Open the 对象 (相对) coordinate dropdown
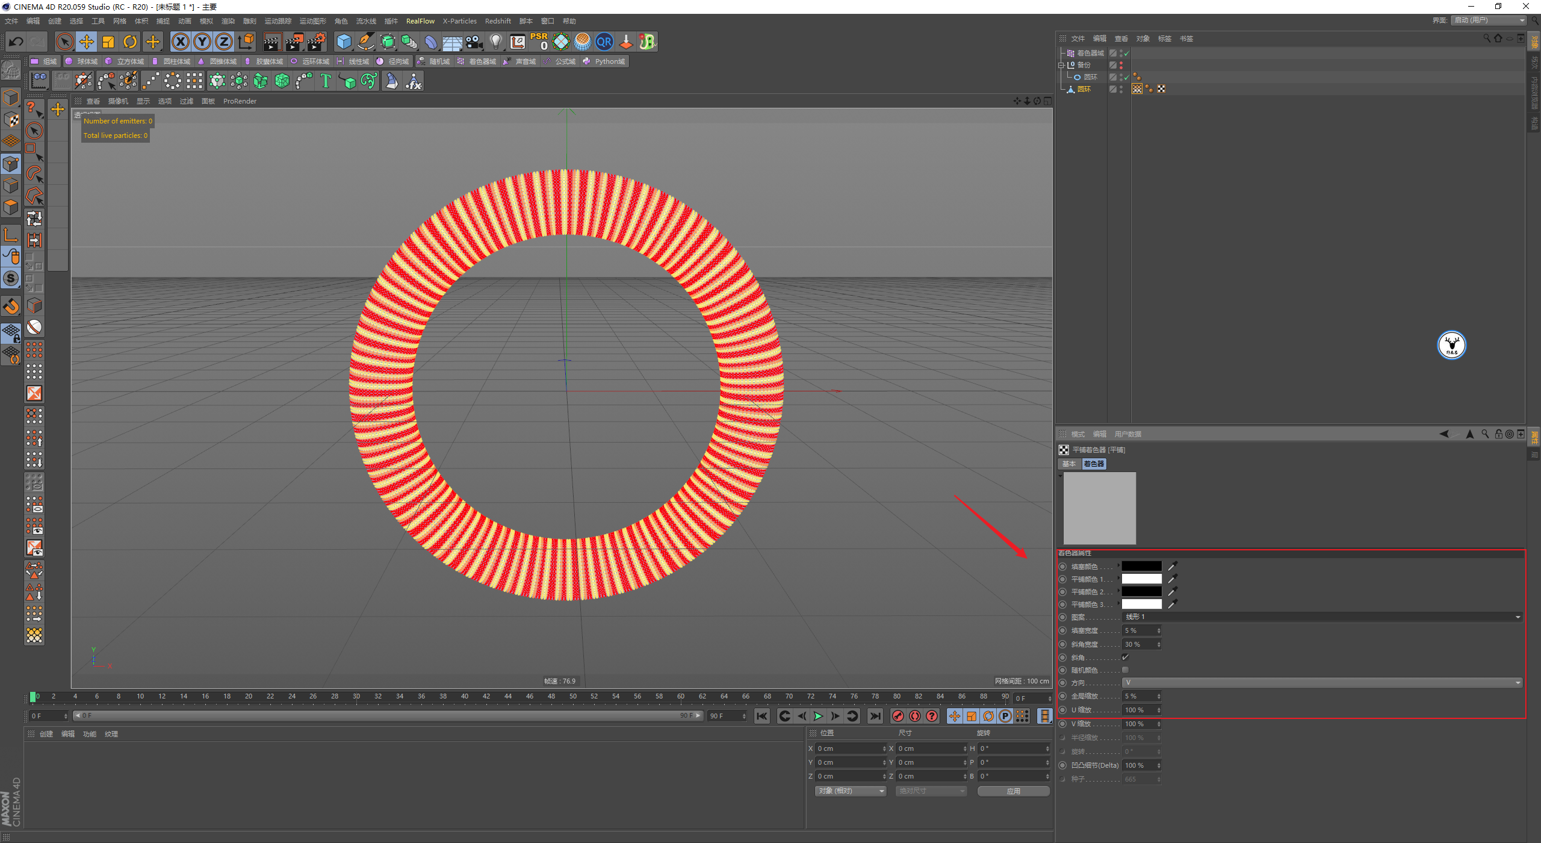 pyautogui.click(x=851, y=791)
